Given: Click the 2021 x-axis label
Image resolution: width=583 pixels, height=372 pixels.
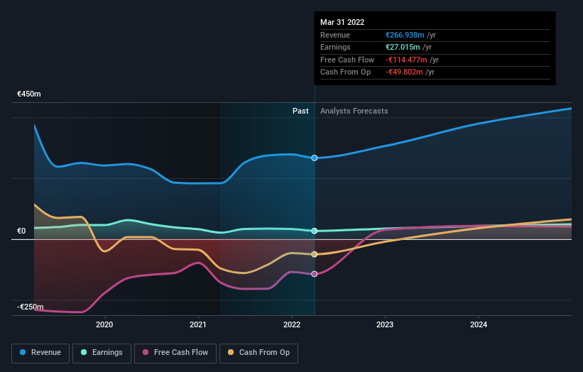Looking at the screenshot, I should point(198,324).
